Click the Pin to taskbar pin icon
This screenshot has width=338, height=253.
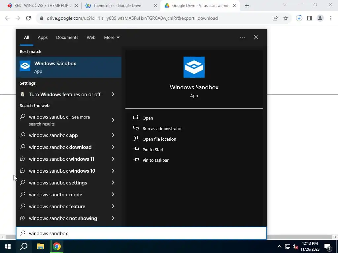pos(136,160)
